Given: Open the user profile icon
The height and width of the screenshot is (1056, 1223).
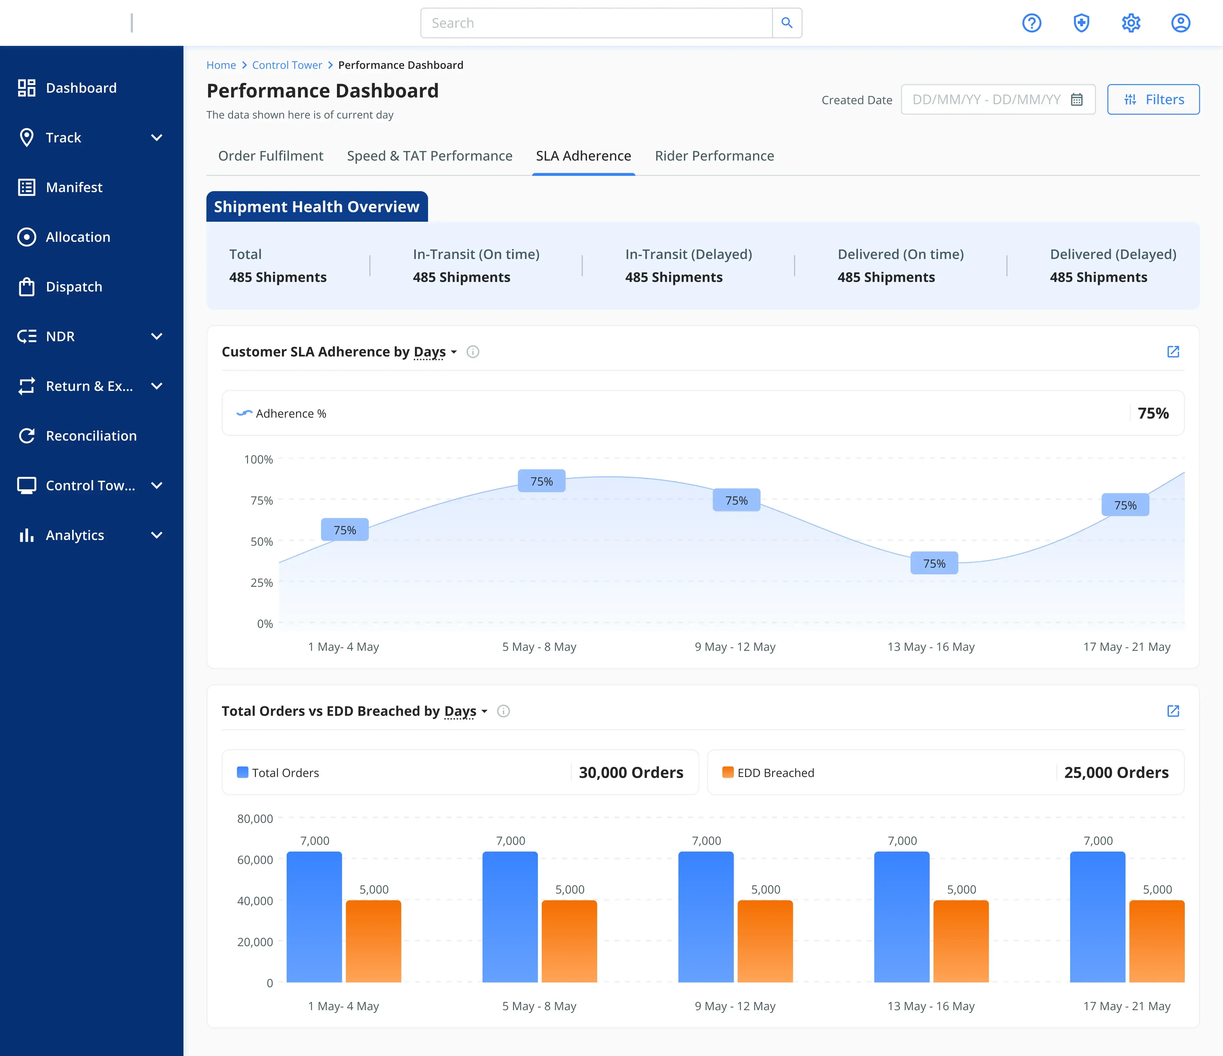Looking at the screenshot, I should pyautogui.click(x=1180, y=23).
